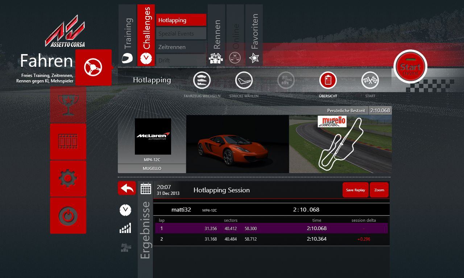Click the checkered flags Start icon
Image resolution: width=464 pixels, height=278 pixels.
[370, 80]
